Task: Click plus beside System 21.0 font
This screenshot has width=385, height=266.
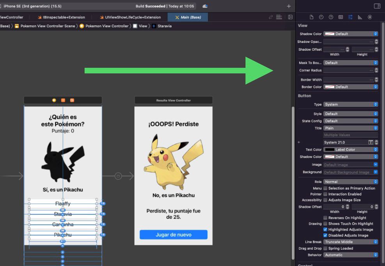Action: pyautogui.click(x=299, y=142)
